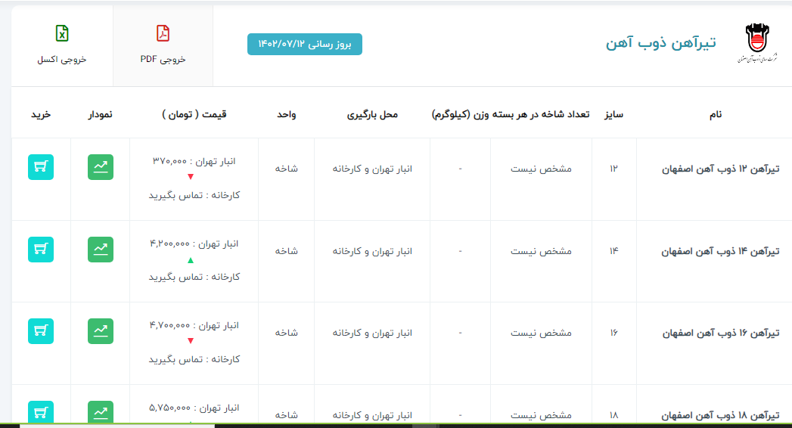This screenshot has width=792, height=428.
Task: Click the سایز column header
Action: [x=613, y=114]
